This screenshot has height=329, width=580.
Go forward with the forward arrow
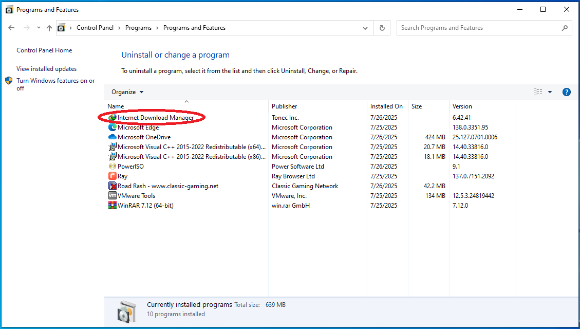[x=26, y=28]
